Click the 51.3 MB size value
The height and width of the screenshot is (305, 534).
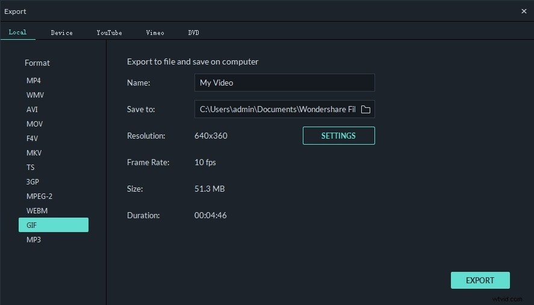[210, 189]
